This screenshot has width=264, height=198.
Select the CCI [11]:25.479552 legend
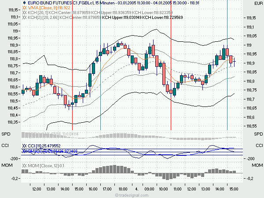(x=44, y=146)
